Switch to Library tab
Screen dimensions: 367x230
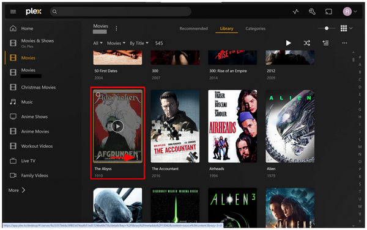click(226, 29)
